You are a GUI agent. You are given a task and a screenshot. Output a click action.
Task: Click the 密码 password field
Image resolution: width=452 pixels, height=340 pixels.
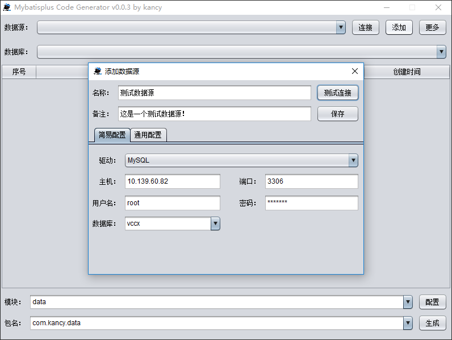click(x=311, y=202)
